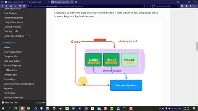
Task: Open the Embedding support sidebar link
Action: coord(13,18)
